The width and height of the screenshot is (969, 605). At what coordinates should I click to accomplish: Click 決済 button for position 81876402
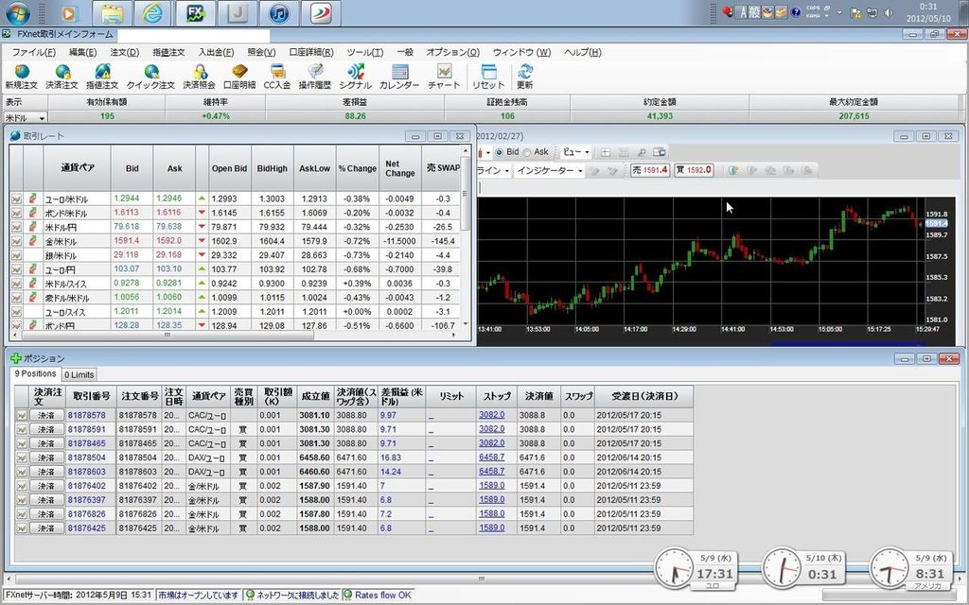[46, 487]
